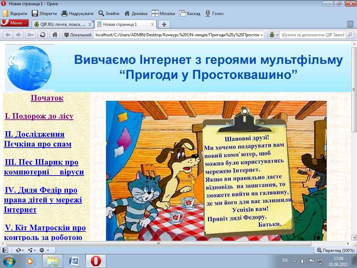
Task: Click the horizontal page scrollbar thumb
Action: coord(159,243)
